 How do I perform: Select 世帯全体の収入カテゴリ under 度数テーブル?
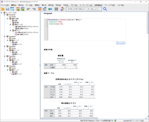click(x=28, y=26)
